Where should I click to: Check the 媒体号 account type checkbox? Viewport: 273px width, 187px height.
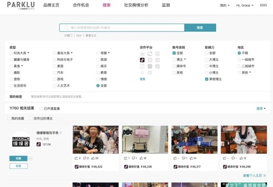click(x=174, y=66)
